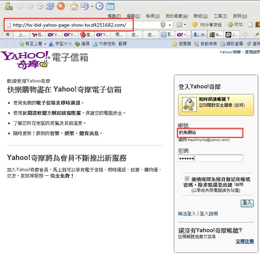
Task: Open the 工具(T) menu
Action: coord(221,16)
